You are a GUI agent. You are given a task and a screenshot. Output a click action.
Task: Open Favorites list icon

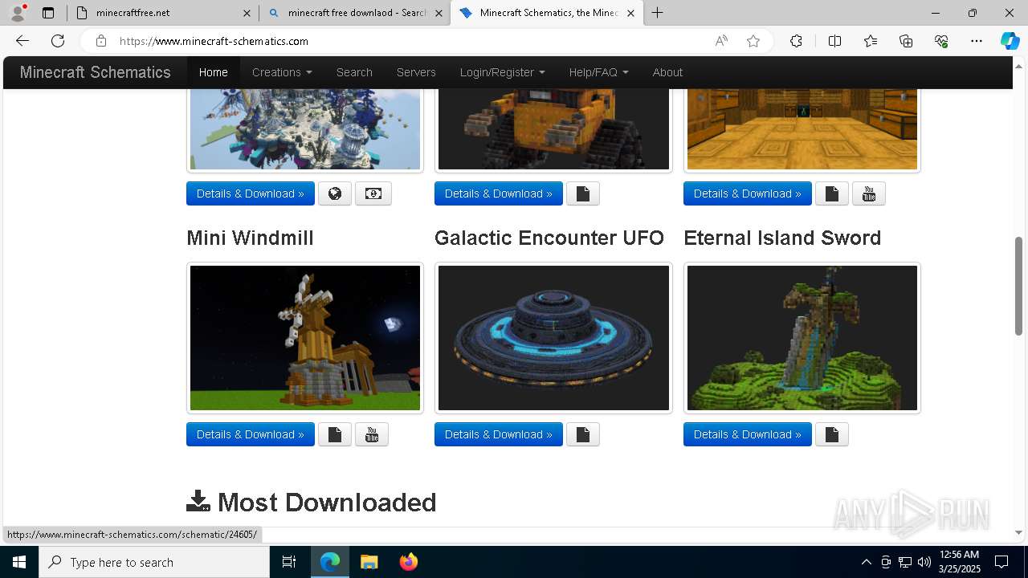coord(871,41)
